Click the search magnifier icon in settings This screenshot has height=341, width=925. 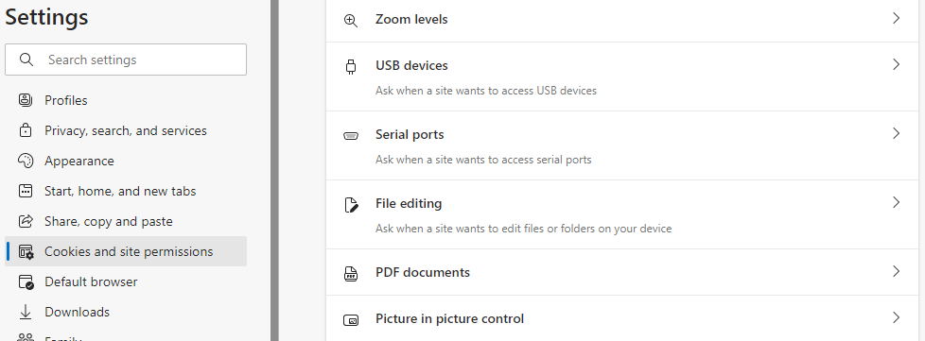click(x=26, y=60)
